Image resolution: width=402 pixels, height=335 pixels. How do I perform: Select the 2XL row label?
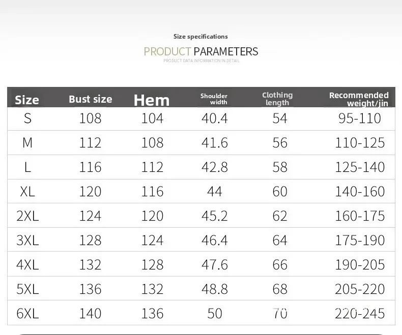pos(27,216)
